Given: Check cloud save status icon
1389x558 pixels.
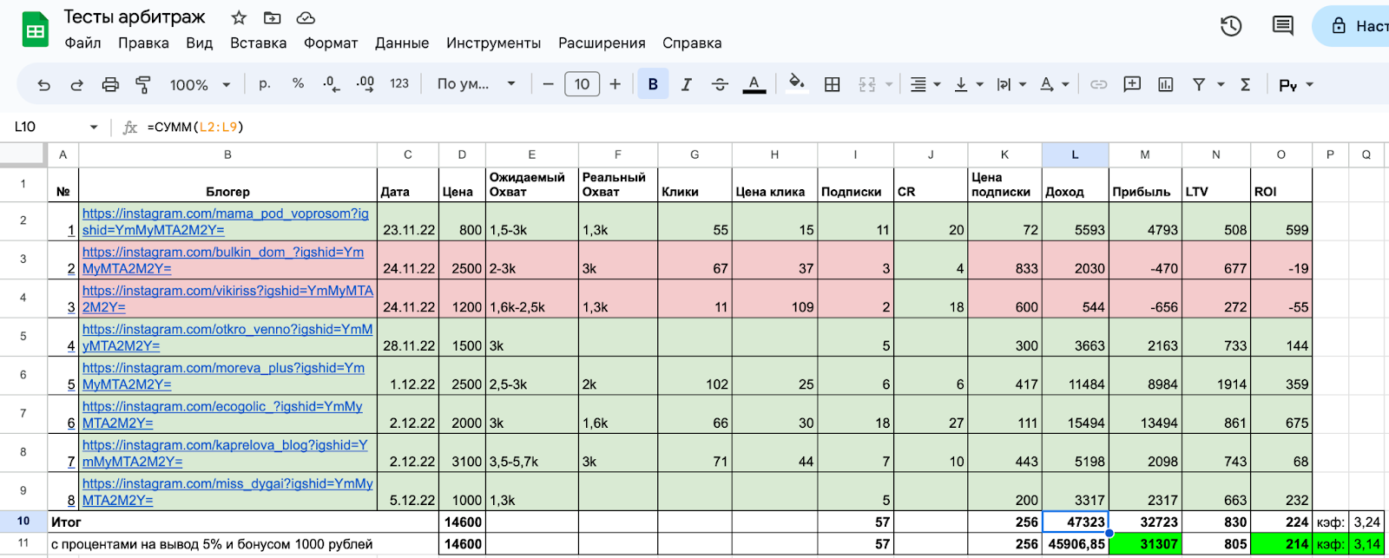Looking at the screenshot, I should pos(306,17).
